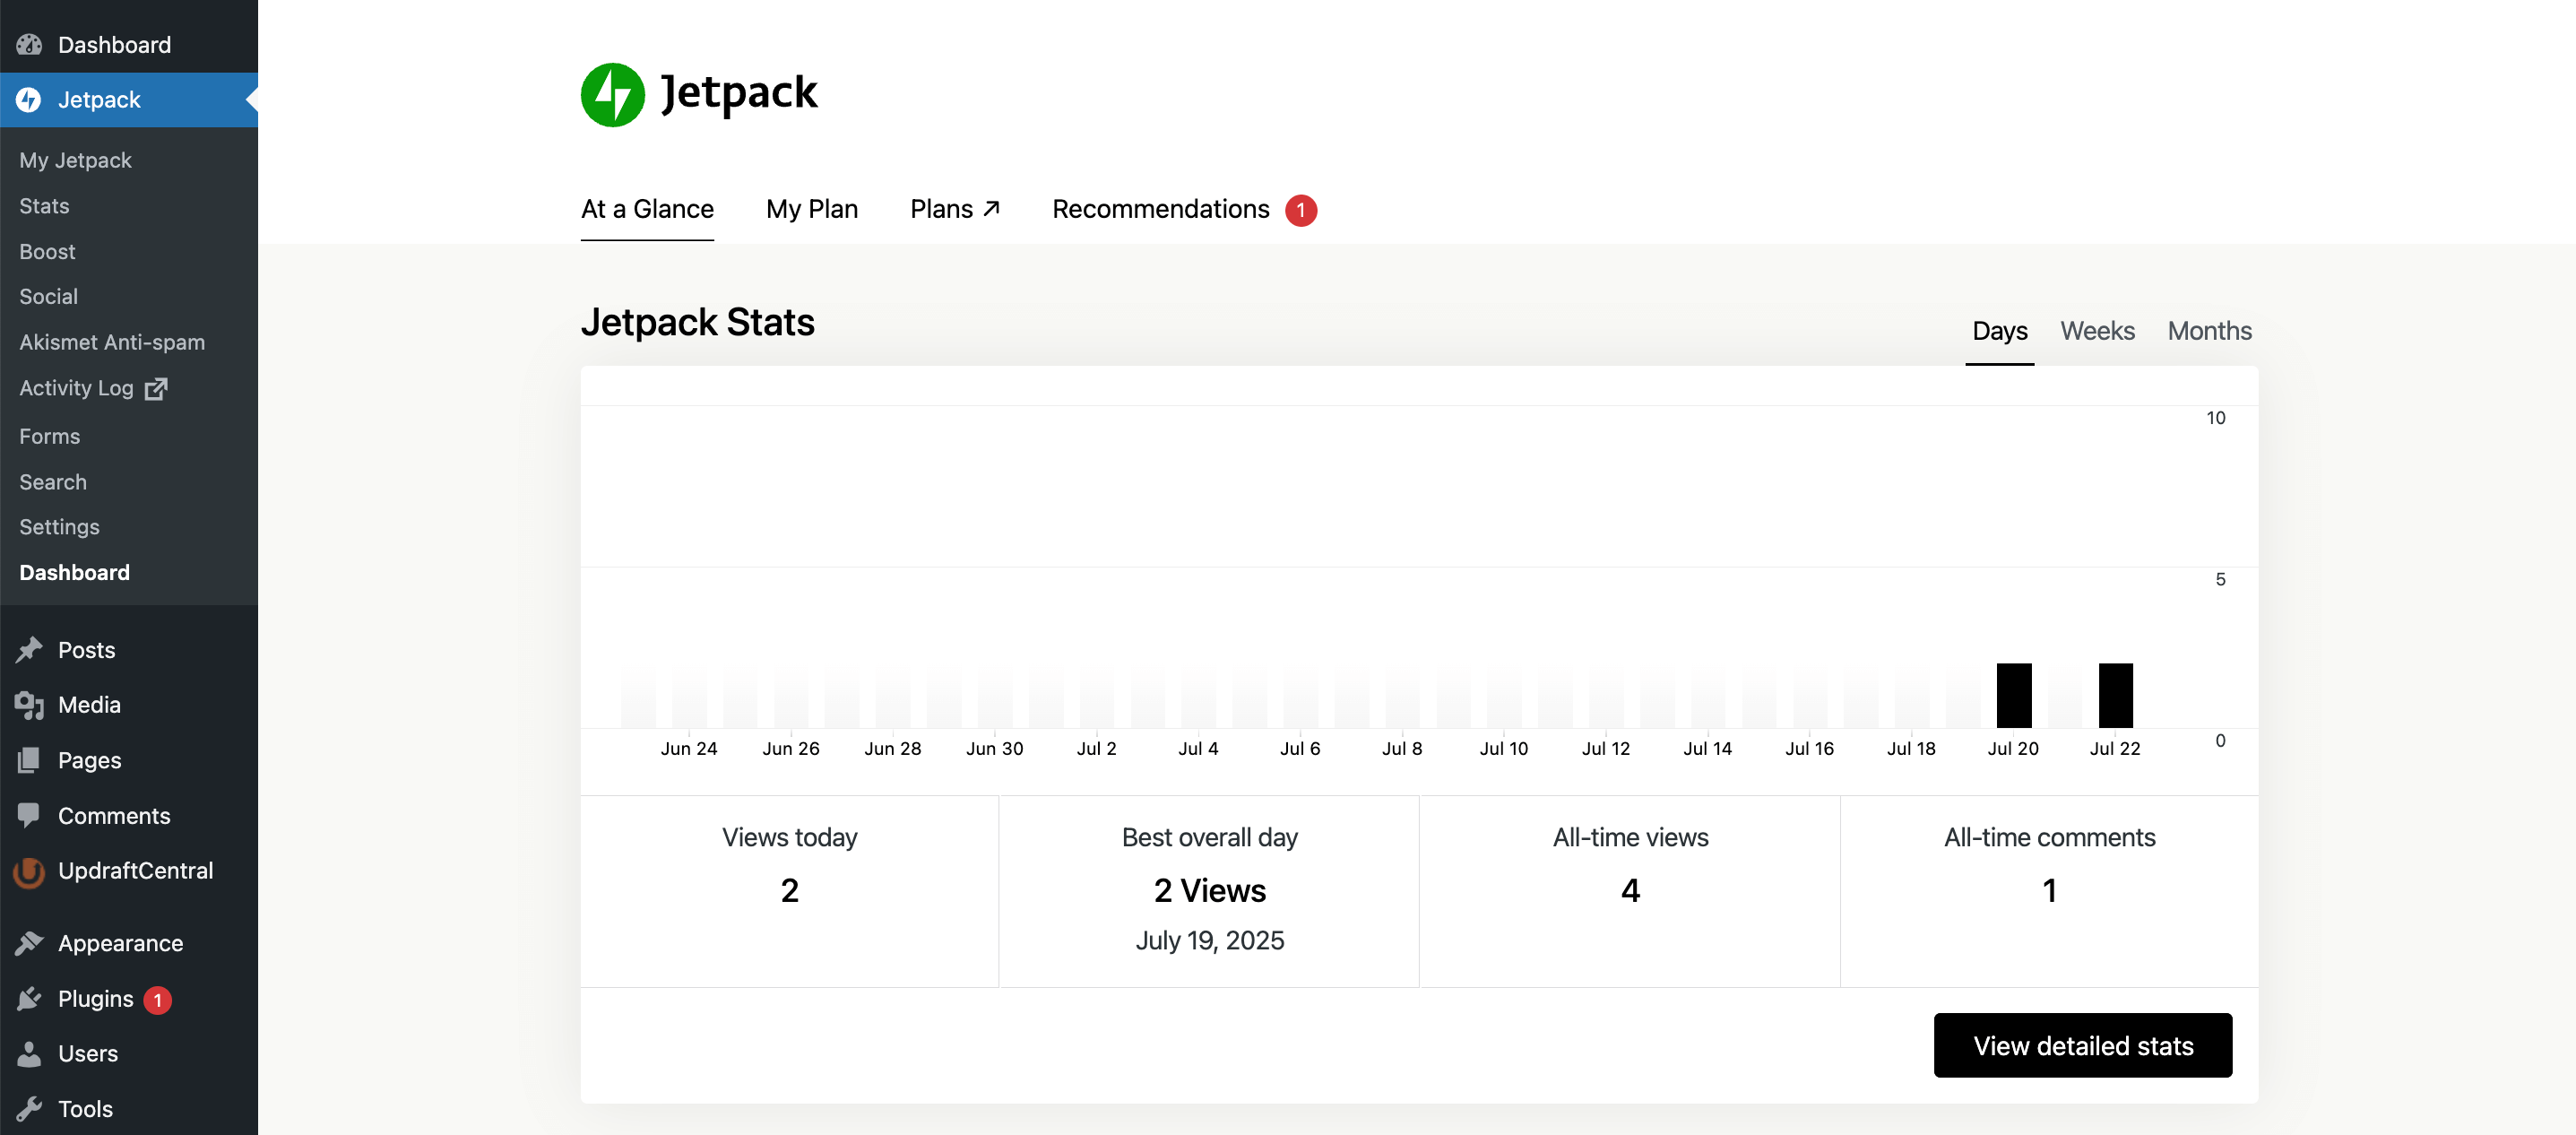Click the Media icon in sidebar
This screenshot has width=2576, height=1135.
click(x=29, y=705)
